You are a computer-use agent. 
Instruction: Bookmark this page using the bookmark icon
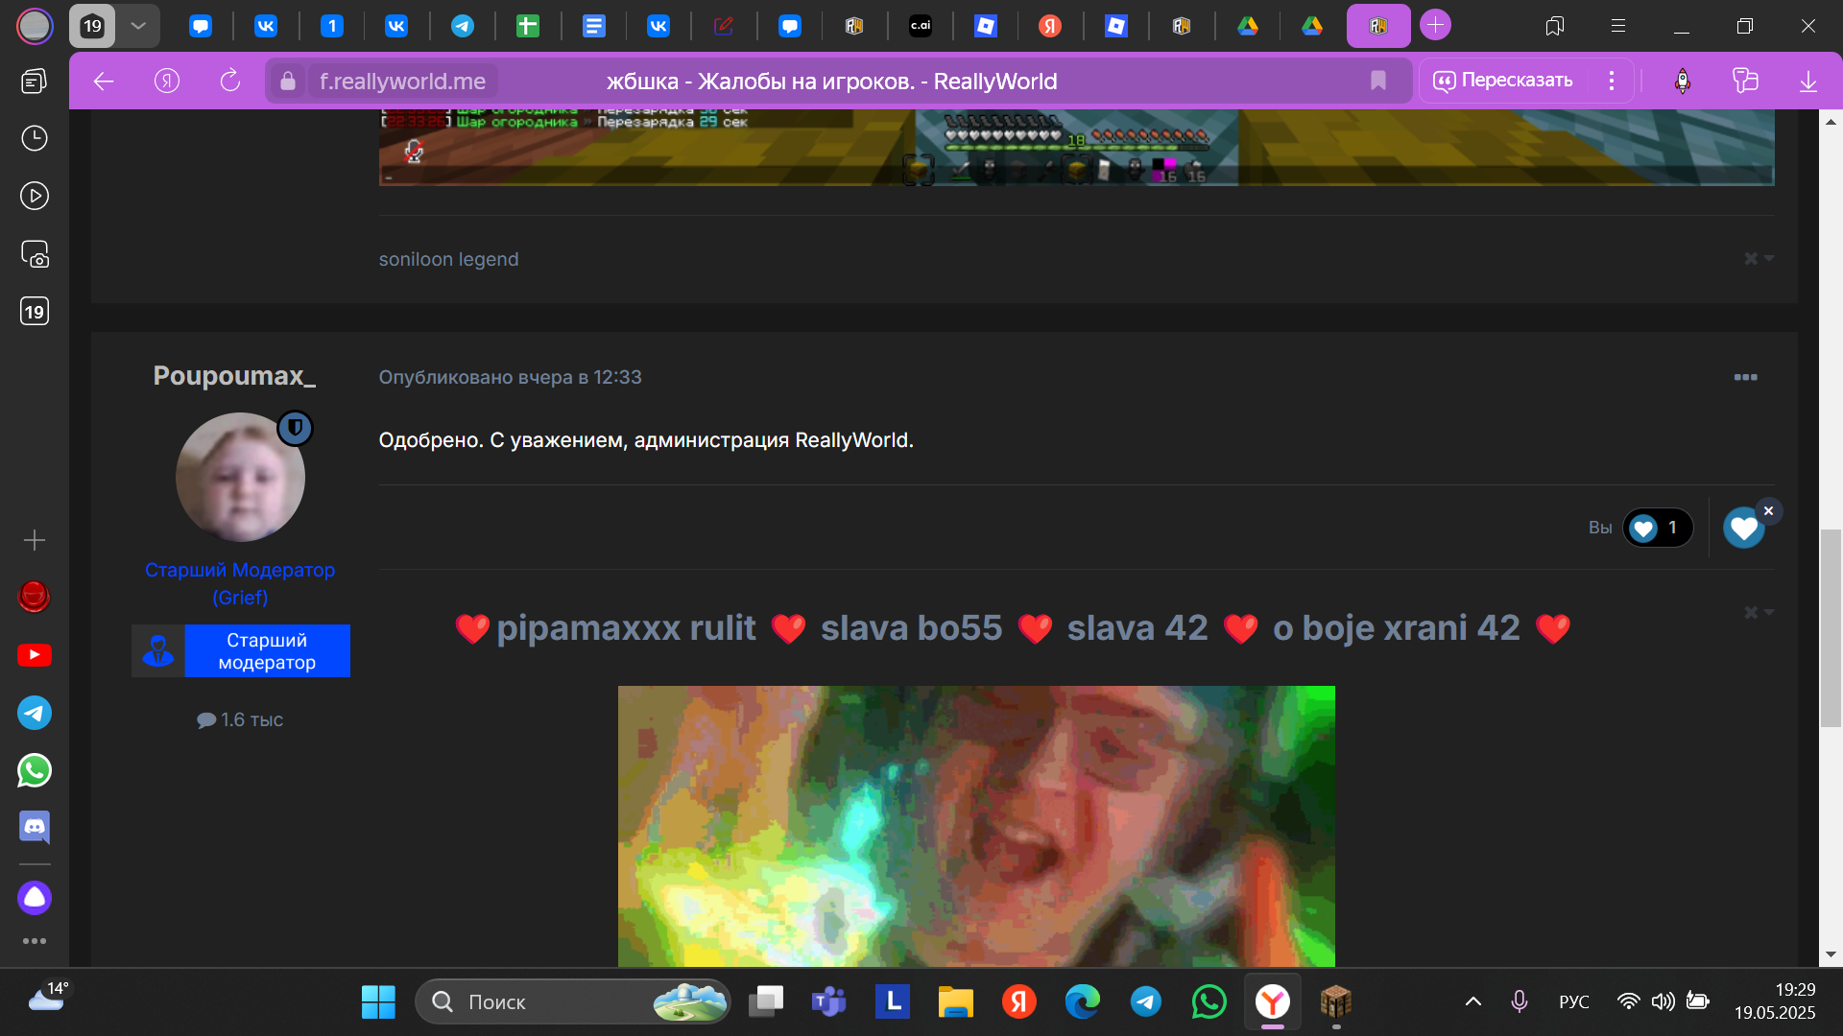point(1378,82)
